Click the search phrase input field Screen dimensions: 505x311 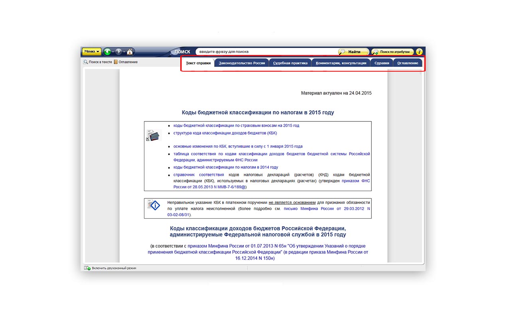(x=266, y=52)
